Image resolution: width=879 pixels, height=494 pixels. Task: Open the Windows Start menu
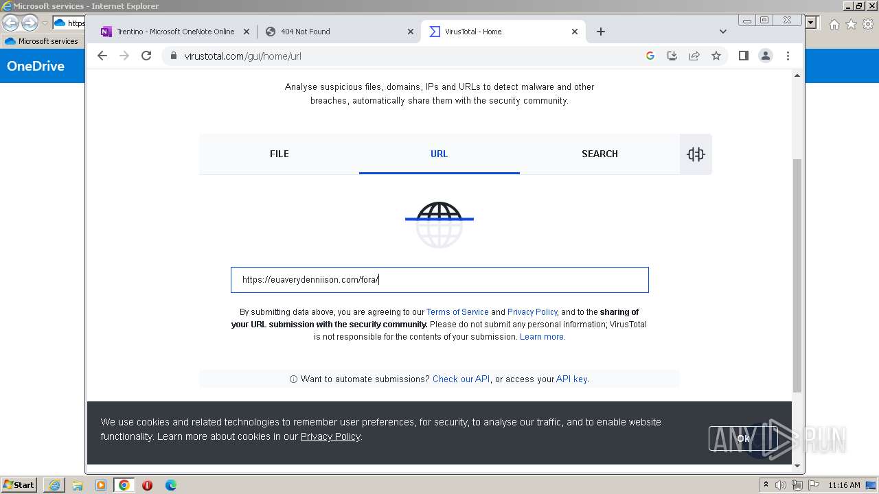pos(19,484)
